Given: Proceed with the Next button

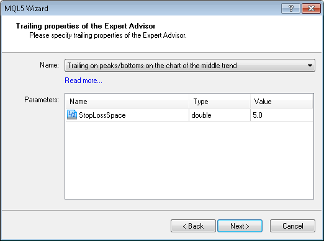Looking at the screenshot, I should 240,226.
